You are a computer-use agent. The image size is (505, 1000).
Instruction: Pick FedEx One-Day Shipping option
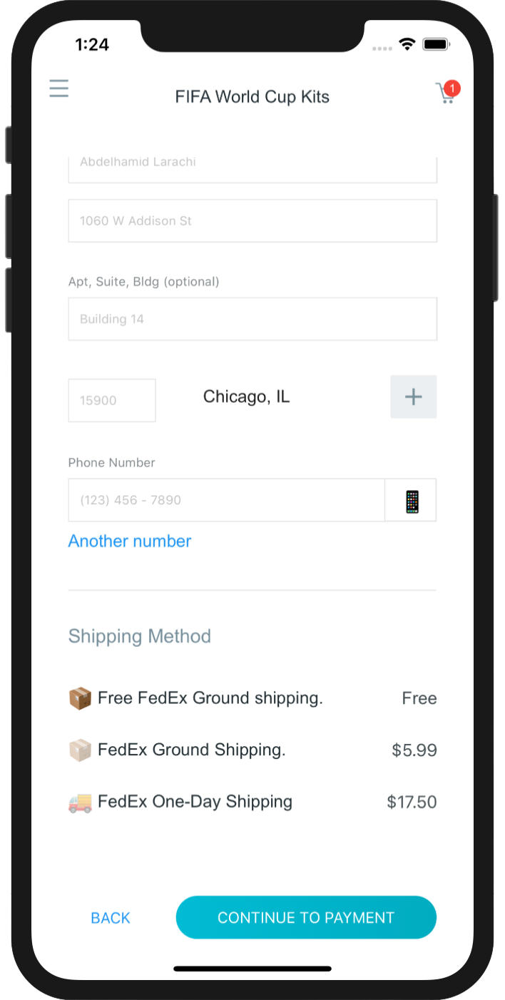[252, 802]
